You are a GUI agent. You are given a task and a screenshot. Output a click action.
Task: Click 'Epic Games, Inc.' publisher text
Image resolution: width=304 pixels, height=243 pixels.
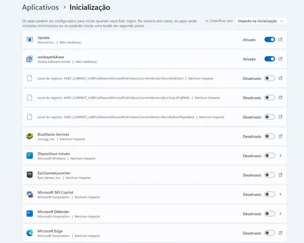[x=49, y=178]
